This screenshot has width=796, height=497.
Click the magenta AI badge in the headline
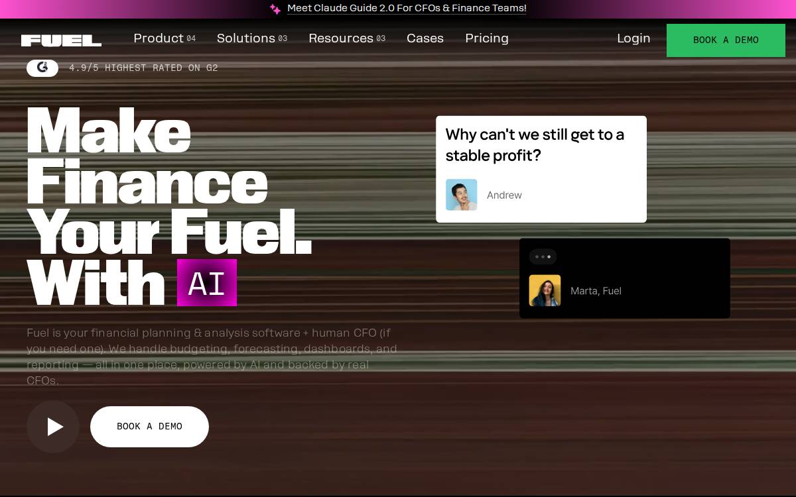pyautogui.click(x=207, y=283)
